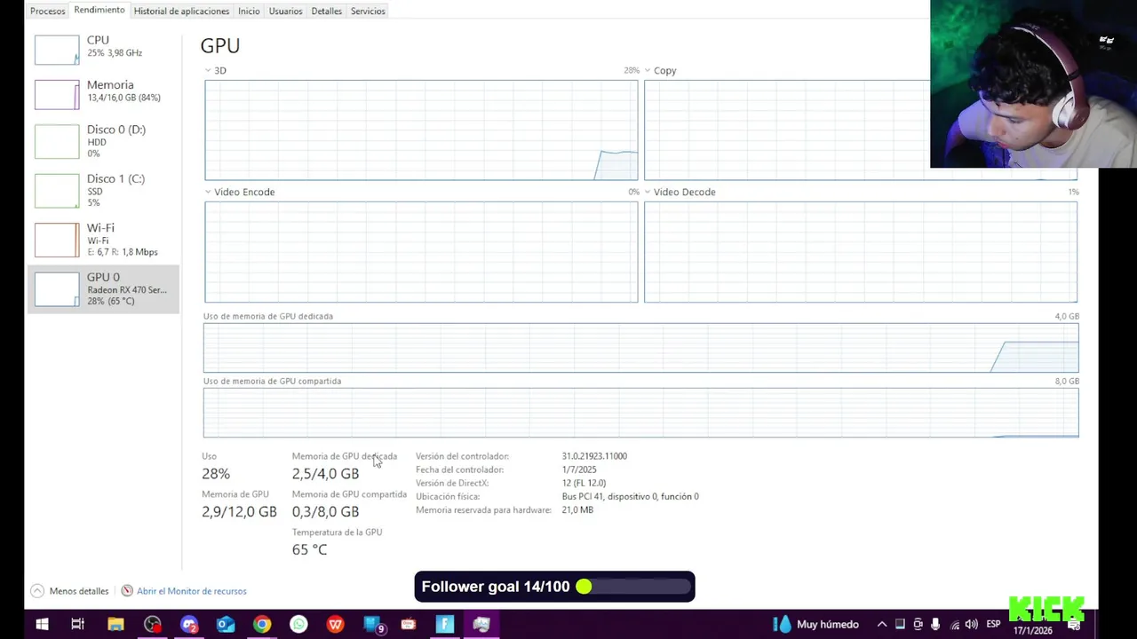
Task: Click the Wi-Fi mini graph thumbnail
Action: [x=57, y=241]
